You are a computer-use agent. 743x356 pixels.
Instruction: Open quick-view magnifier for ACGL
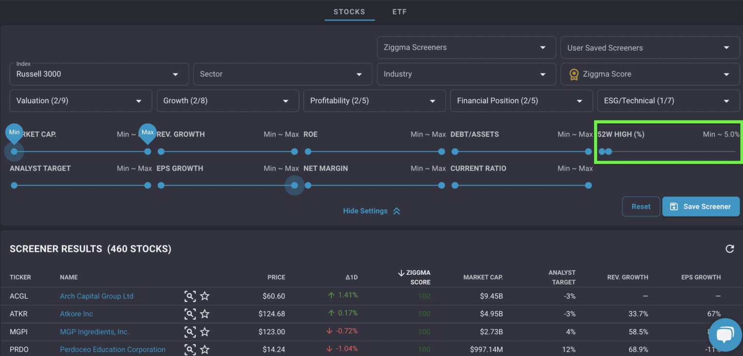(190, 296)
